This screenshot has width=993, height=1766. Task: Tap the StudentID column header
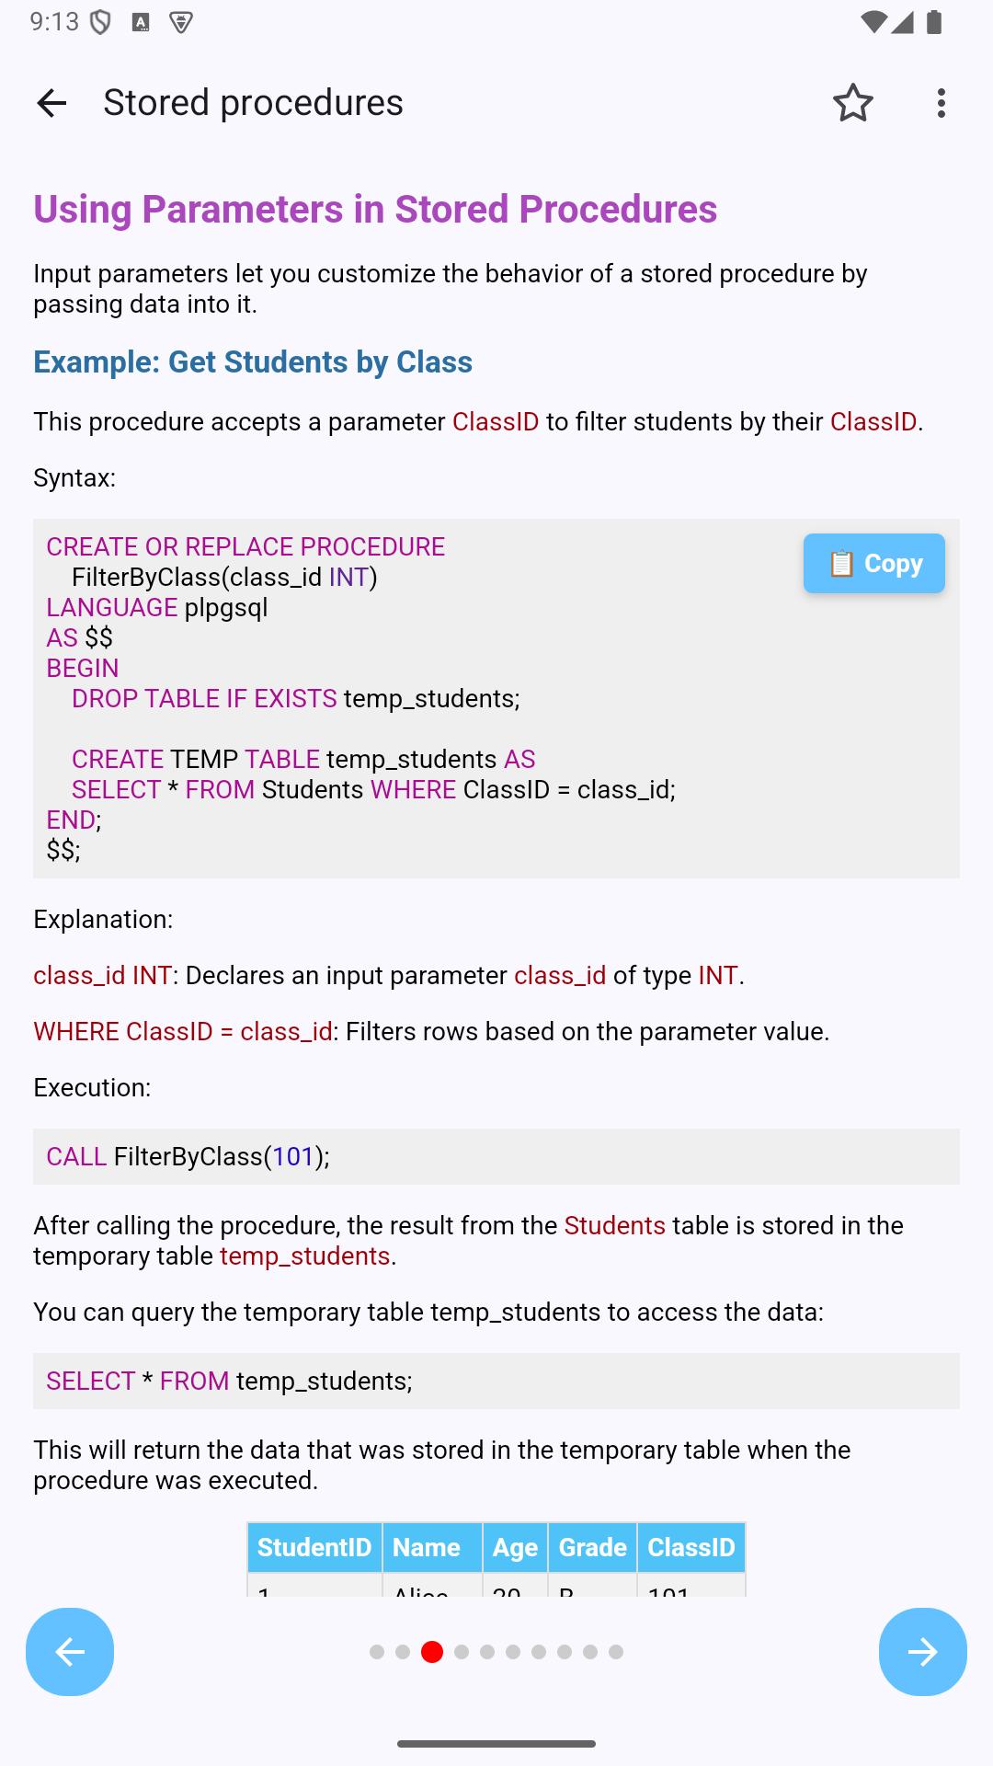tap(314, 1547)
